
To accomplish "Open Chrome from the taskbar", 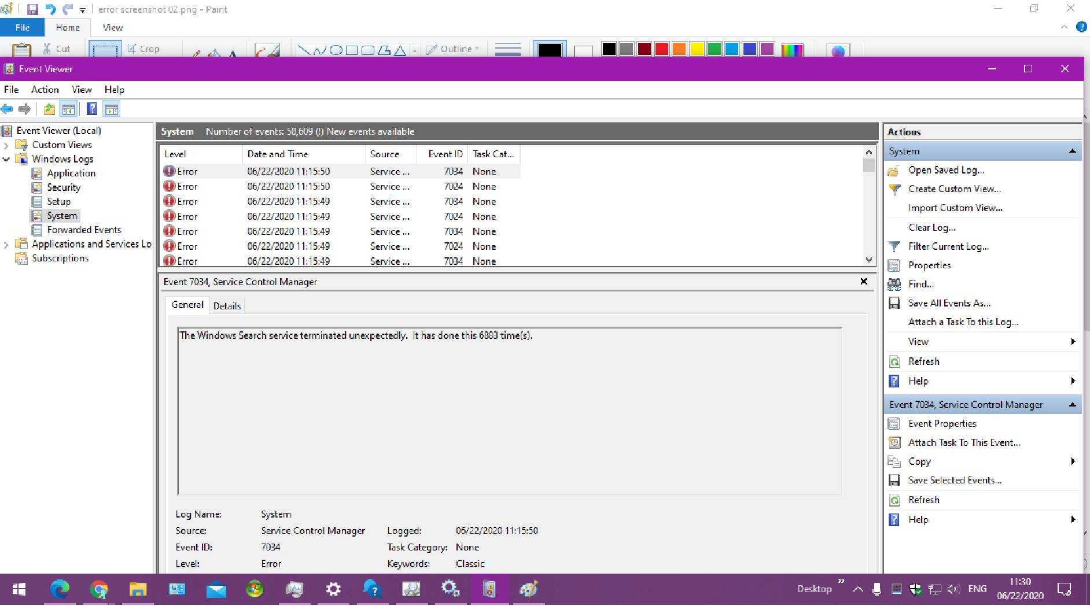I will [99, 589].
